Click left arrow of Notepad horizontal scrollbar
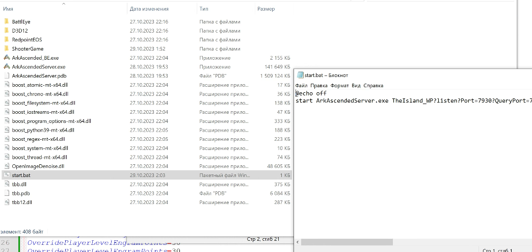 tap(298, 242)
